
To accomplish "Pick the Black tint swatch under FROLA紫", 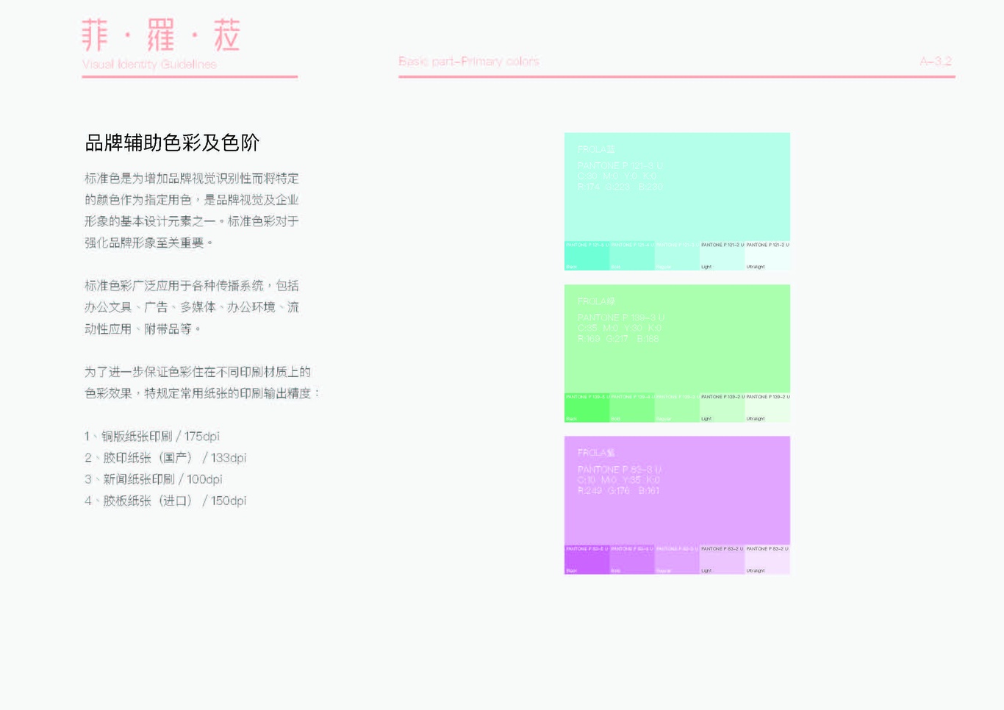I will pyautogui.click(x=587, y=559).
